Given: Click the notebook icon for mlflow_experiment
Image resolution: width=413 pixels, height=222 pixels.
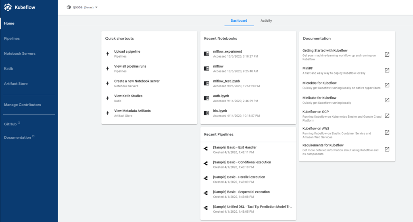Looking at the screenshot, I should [206, 53].
